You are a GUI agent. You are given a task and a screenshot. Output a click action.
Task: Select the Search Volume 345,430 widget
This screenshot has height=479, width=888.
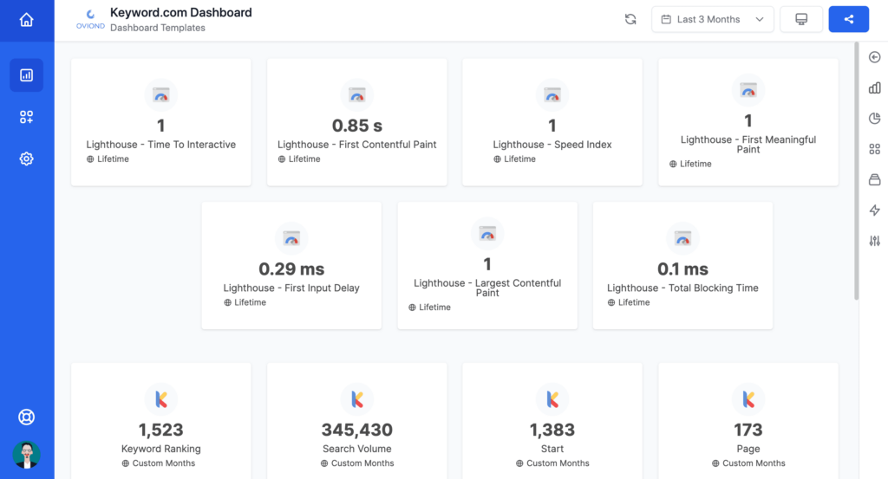(x=356, y=421)
